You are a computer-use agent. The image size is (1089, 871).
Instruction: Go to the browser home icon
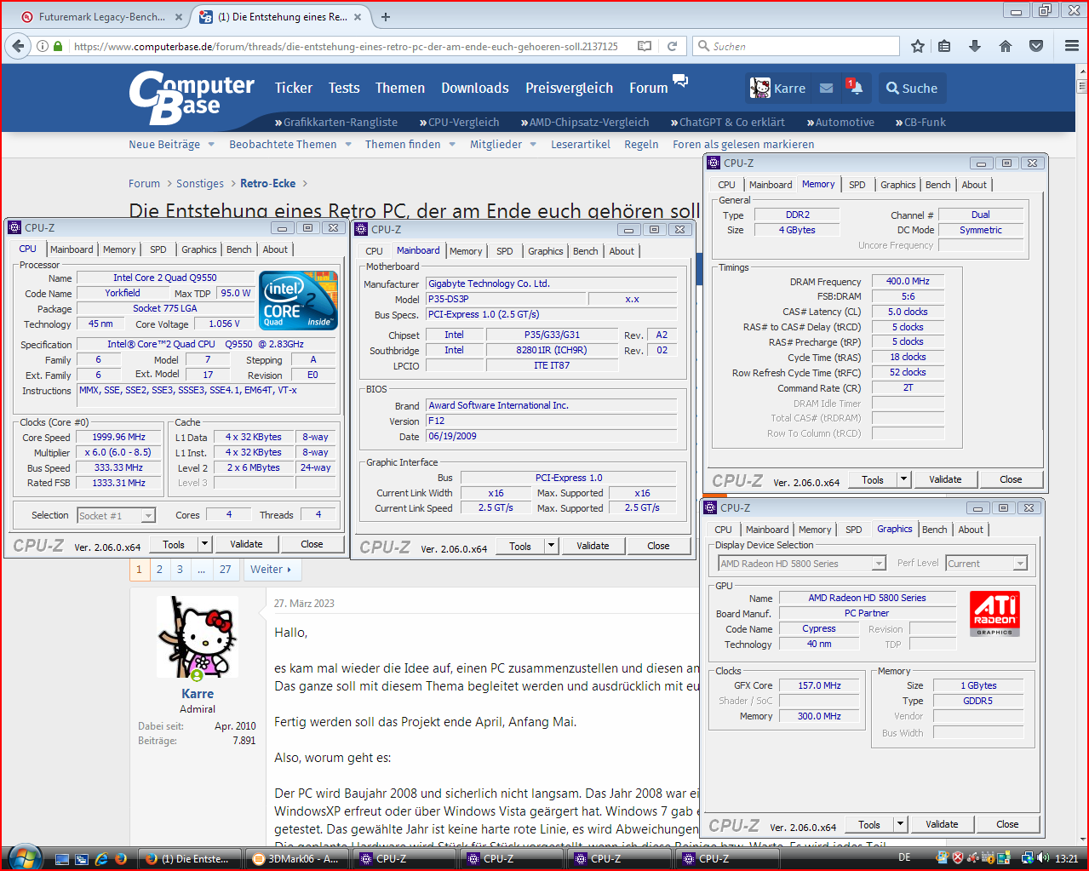1006,46
